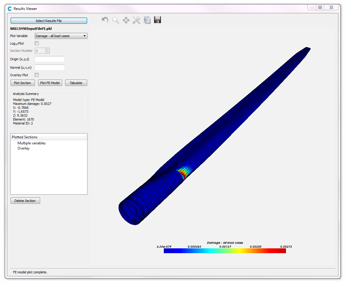
Task: Increase Section Number with up arrow
Action: point(47,49)
